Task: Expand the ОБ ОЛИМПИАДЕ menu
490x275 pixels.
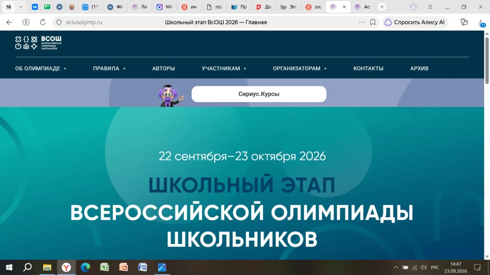Action: click(x=41, y=68)
